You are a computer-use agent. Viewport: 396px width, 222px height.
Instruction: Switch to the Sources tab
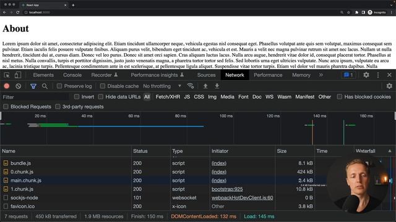(206, 75)
